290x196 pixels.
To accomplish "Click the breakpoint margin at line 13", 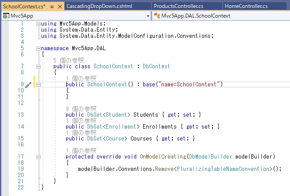I will point(4,115).
